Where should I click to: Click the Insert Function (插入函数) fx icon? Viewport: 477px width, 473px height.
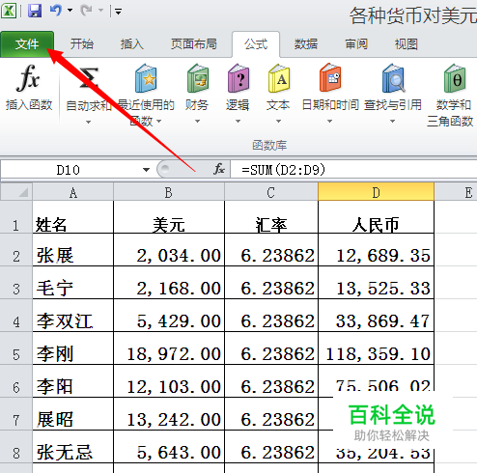28,77
